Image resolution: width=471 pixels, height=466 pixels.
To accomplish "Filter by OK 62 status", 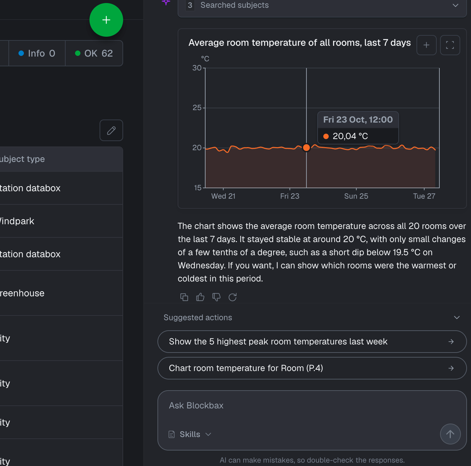I will click(x=94, y=53).
